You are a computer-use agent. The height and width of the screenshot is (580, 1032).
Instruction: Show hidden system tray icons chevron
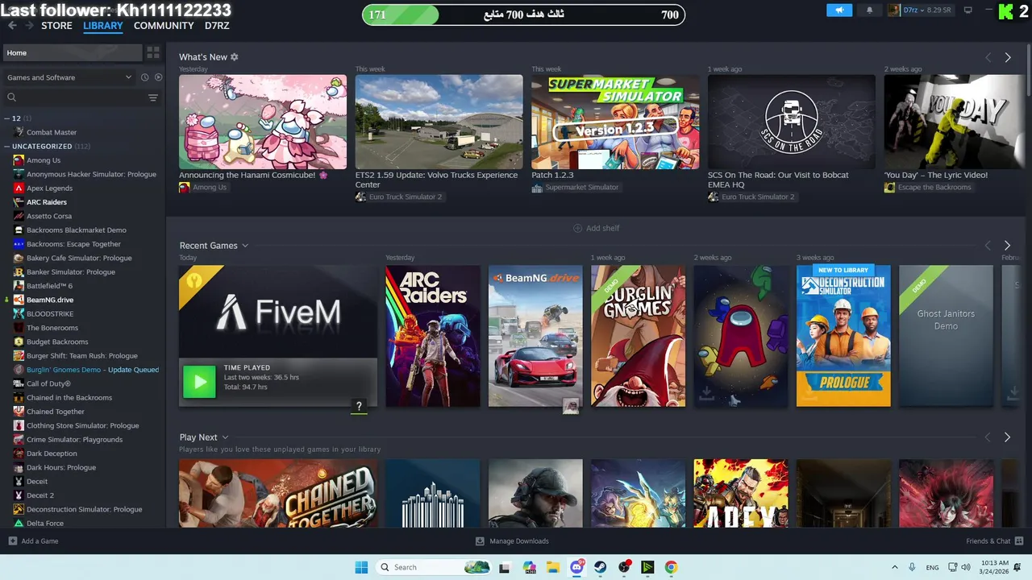tap(894, 567)
